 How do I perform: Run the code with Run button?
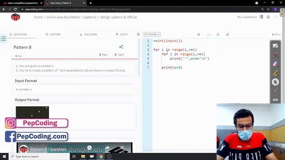276,35
